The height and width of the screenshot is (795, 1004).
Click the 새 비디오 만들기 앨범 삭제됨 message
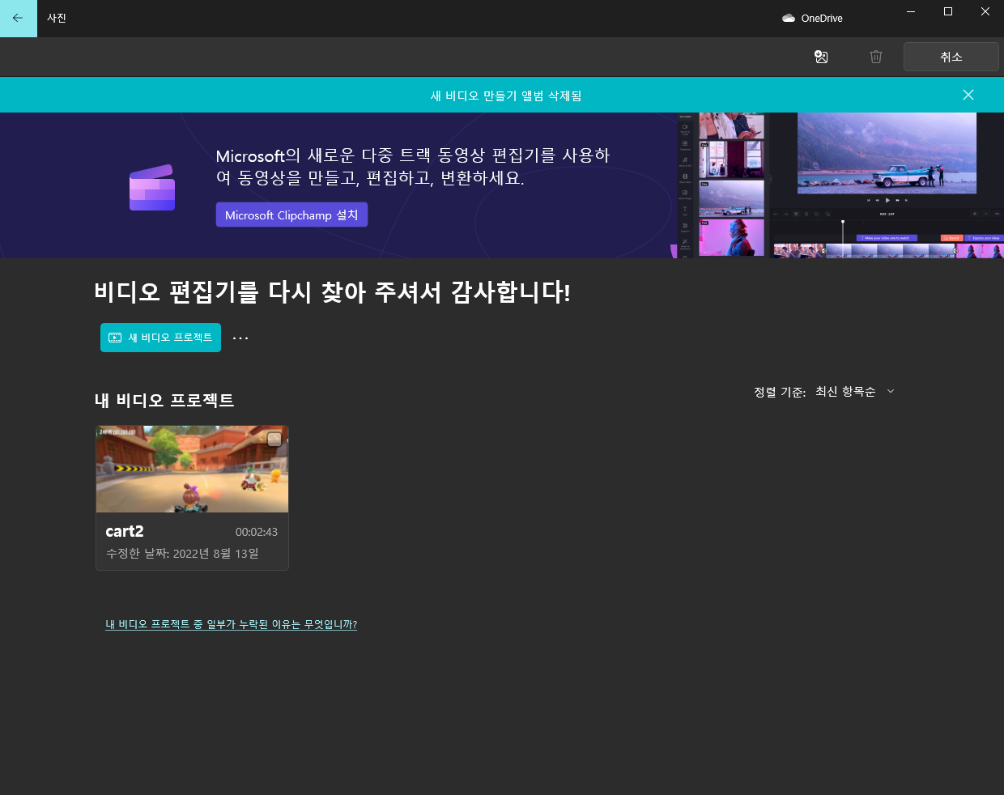506,96
